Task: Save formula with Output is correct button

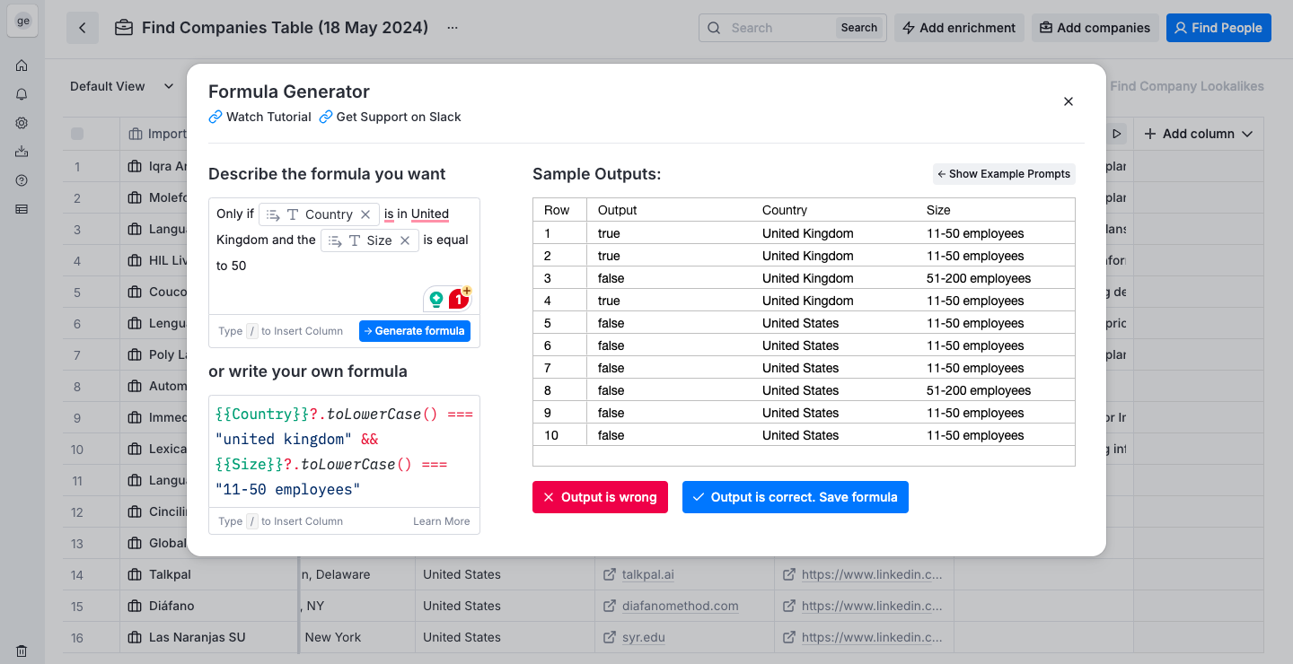Action: click(x=795, y=497)
